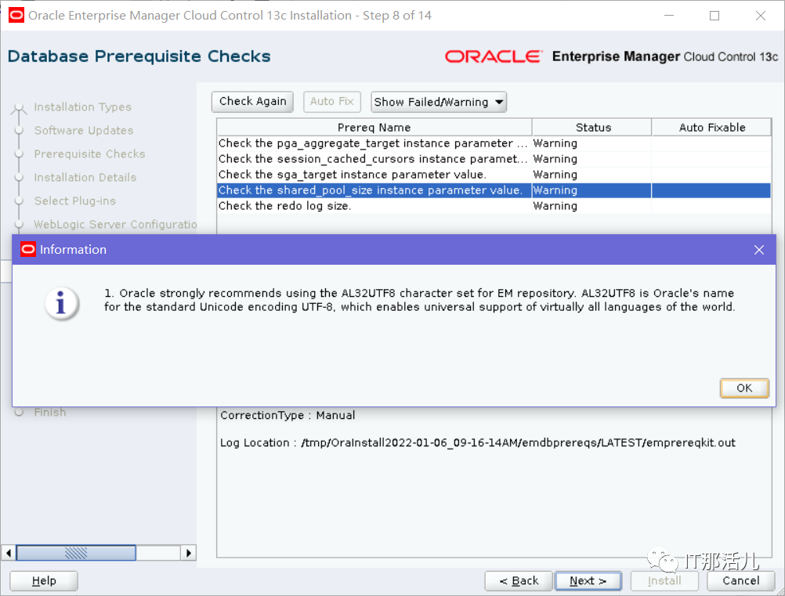
Task: Click the disabled Install button
Action: [x=664, y=581]
